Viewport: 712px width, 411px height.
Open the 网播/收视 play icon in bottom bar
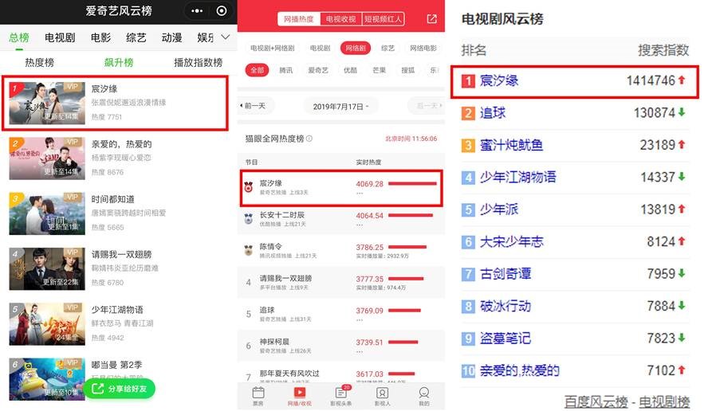300,393
